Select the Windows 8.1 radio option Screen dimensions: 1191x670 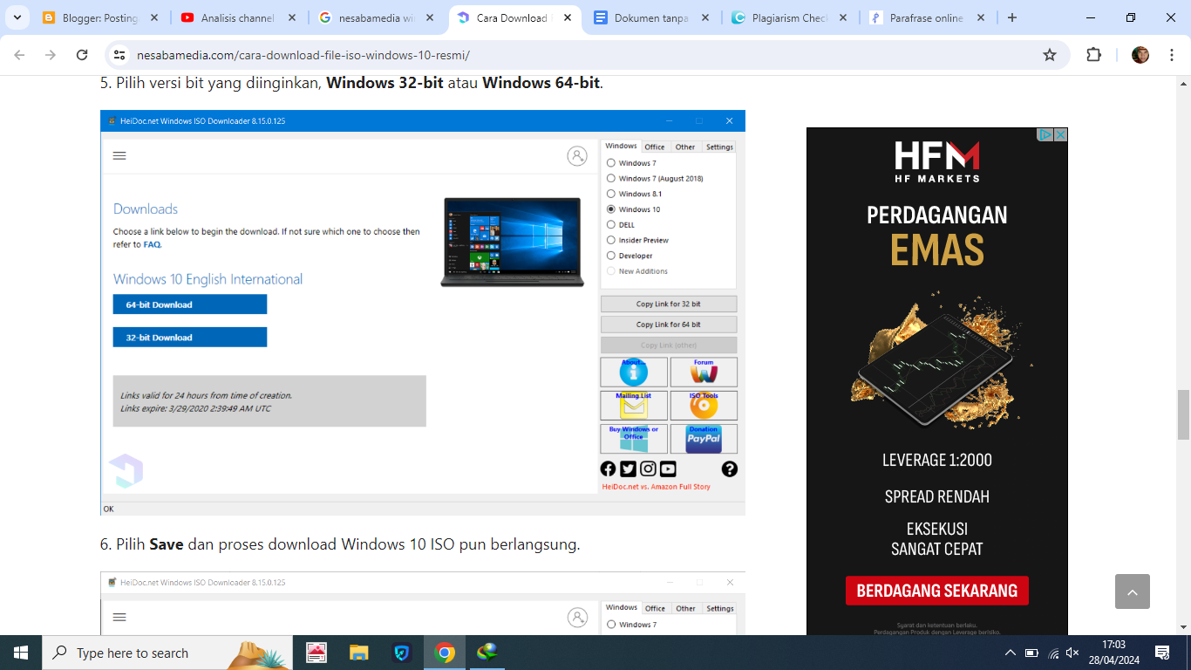coord(611,194)
